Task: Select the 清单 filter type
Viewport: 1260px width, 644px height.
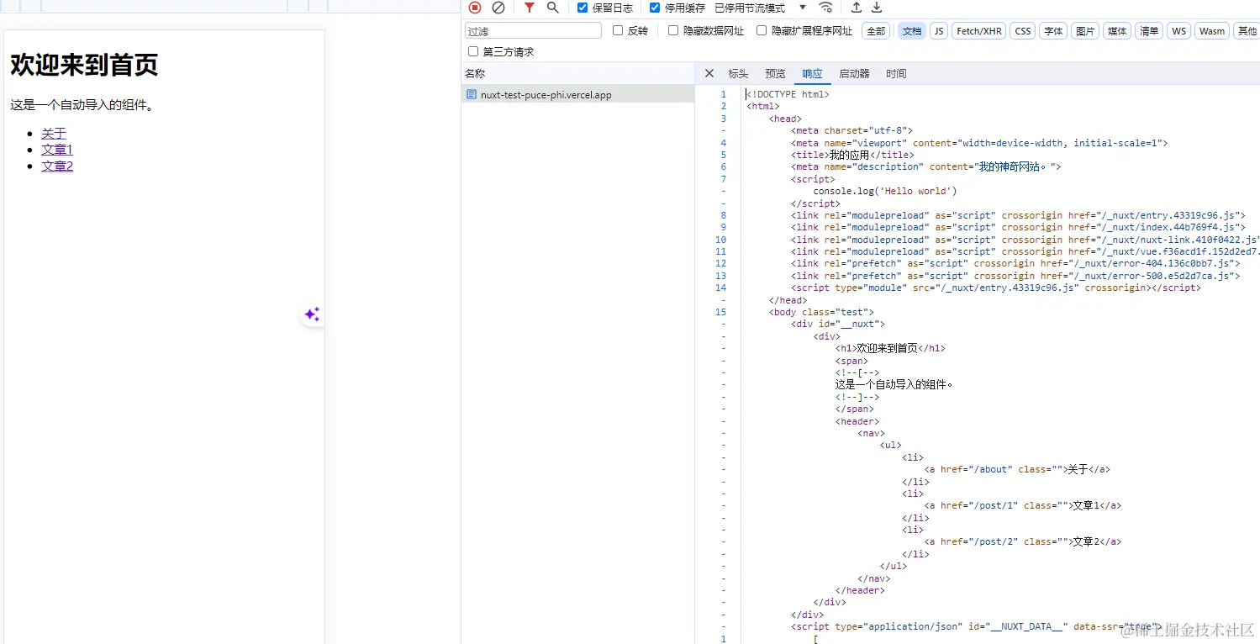Action: click(x=1149, y=31)
